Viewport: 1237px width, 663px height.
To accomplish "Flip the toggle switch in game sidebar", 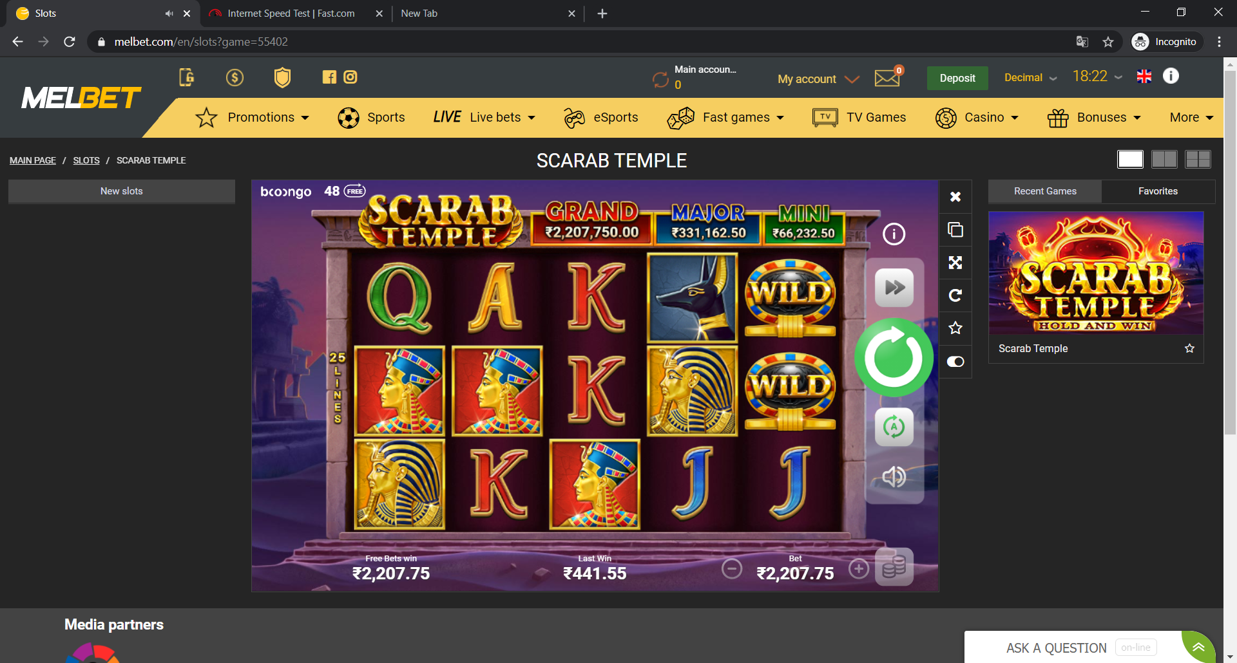I will pyautogui.click(x=955, y=362).
